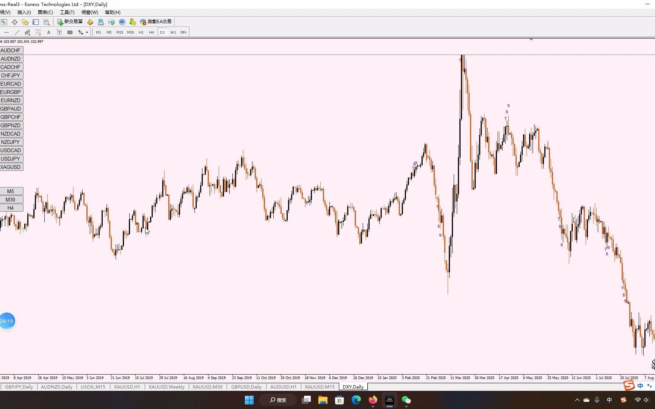Click the chart-panel M5 button

coord(11,191)
